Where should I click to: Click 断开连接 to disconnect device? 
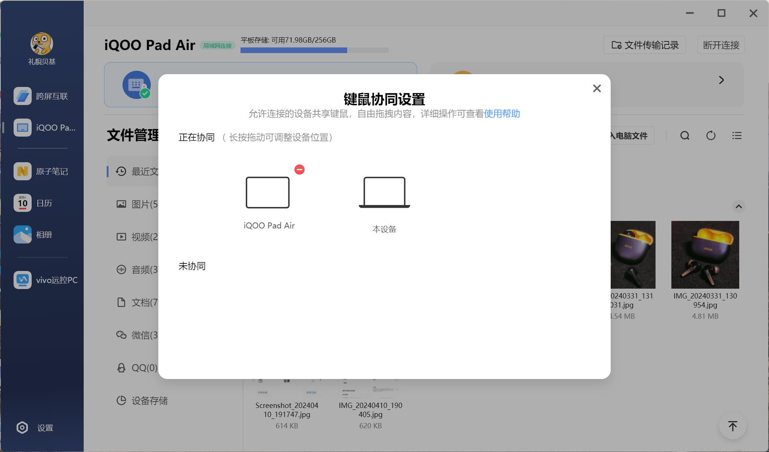(x=721, y=45)
